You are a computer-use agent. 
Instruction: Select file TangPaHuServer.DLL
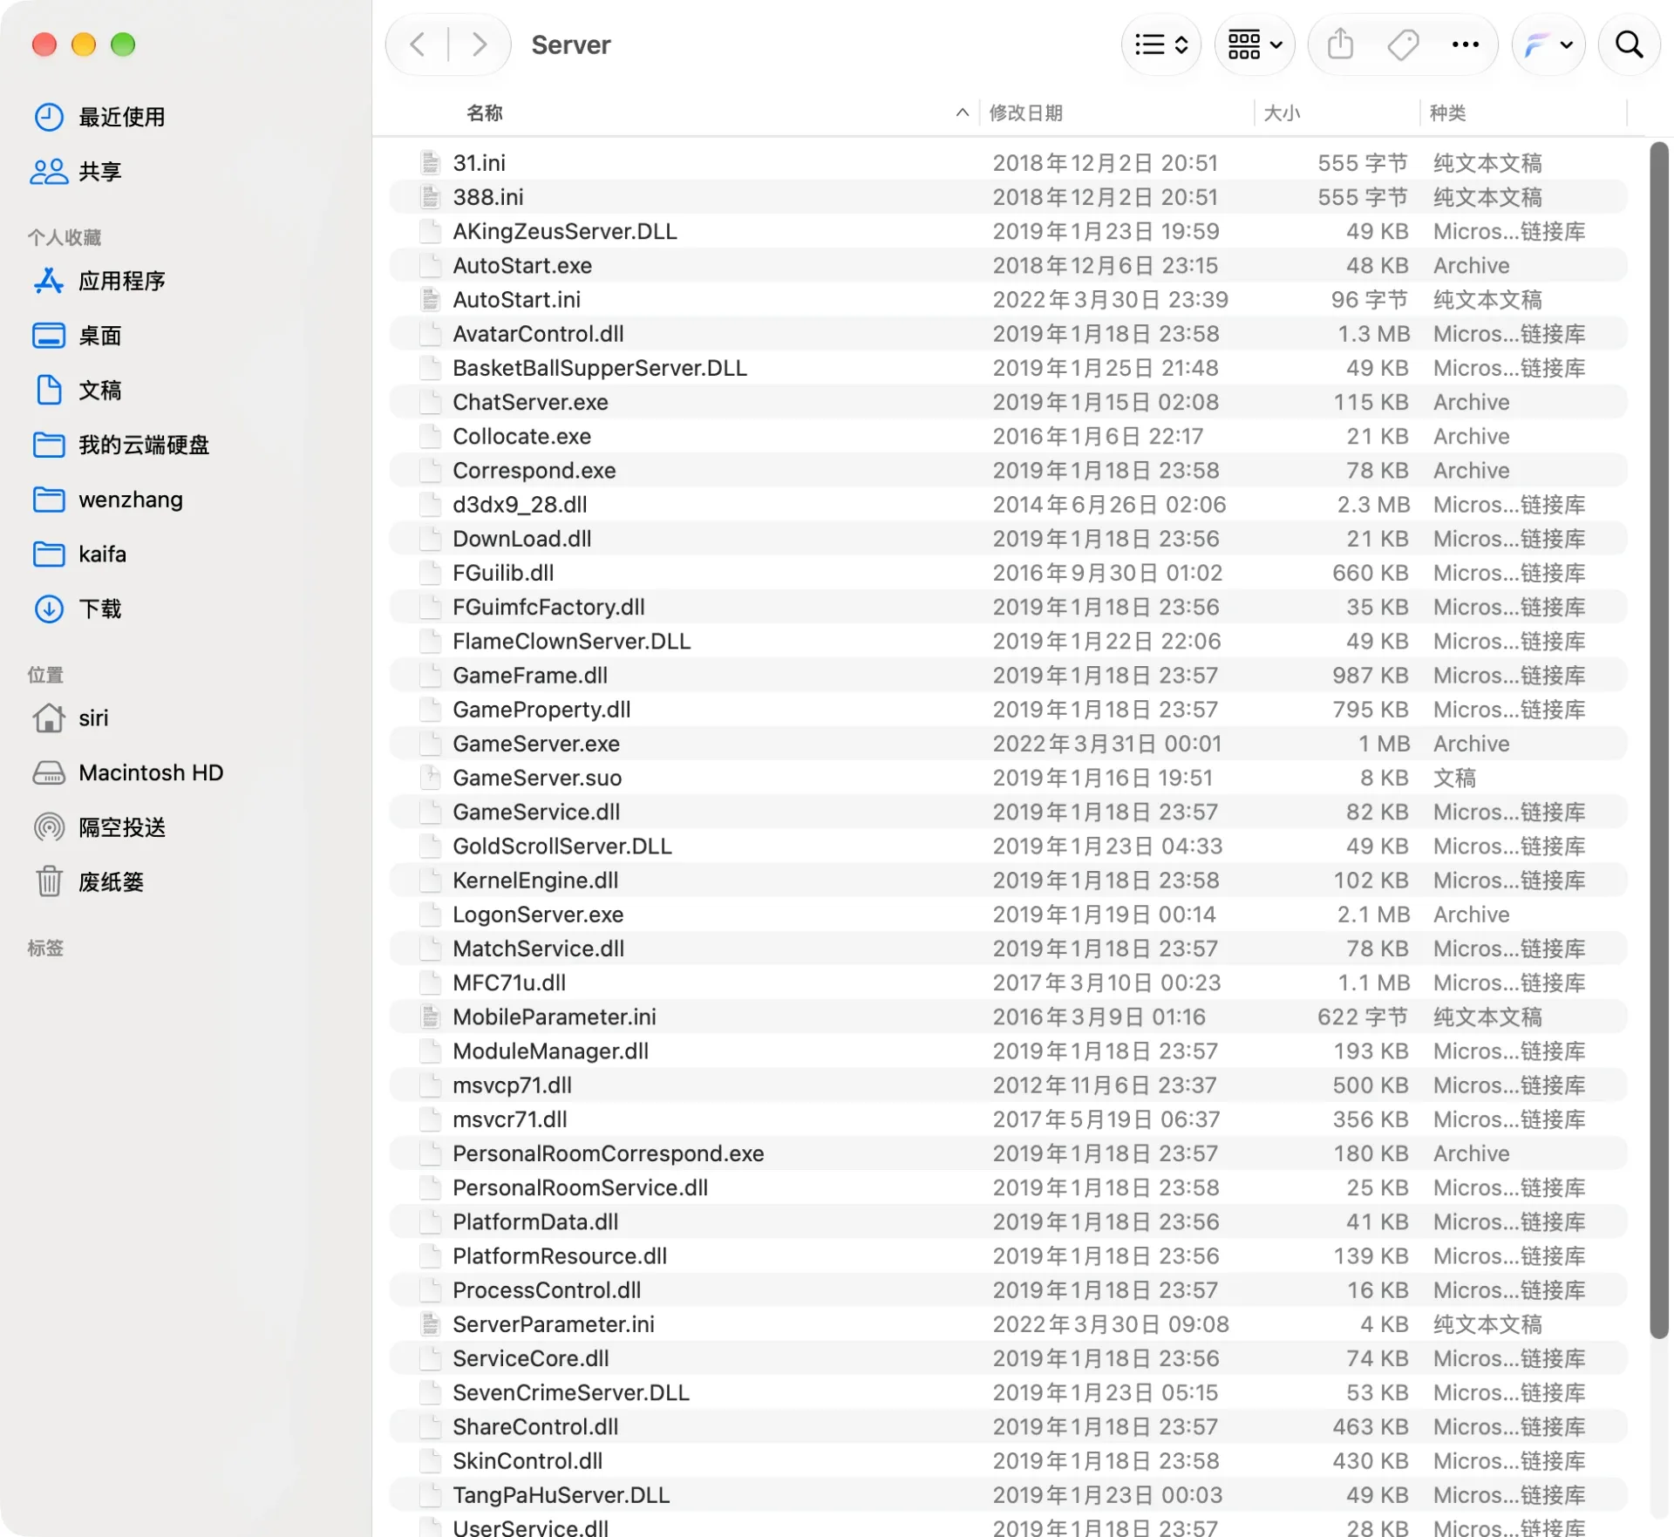[1008, 1495]
